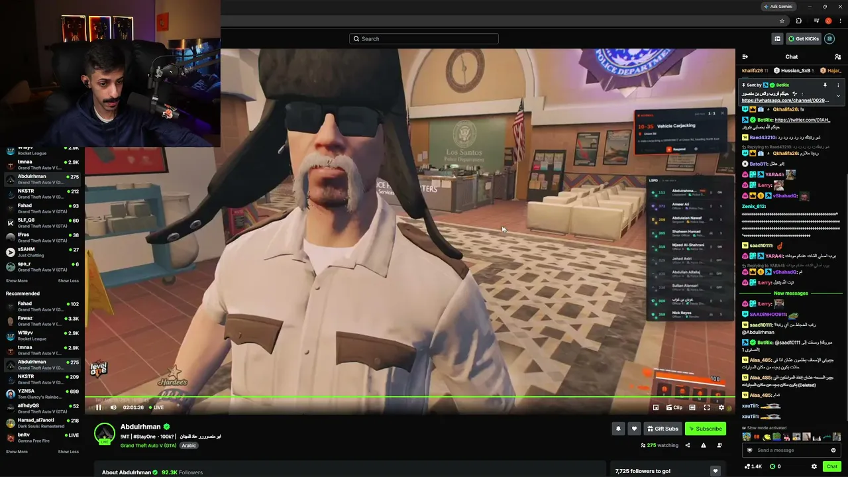Open the pinned WhatsApp channel link

point(785,101)
